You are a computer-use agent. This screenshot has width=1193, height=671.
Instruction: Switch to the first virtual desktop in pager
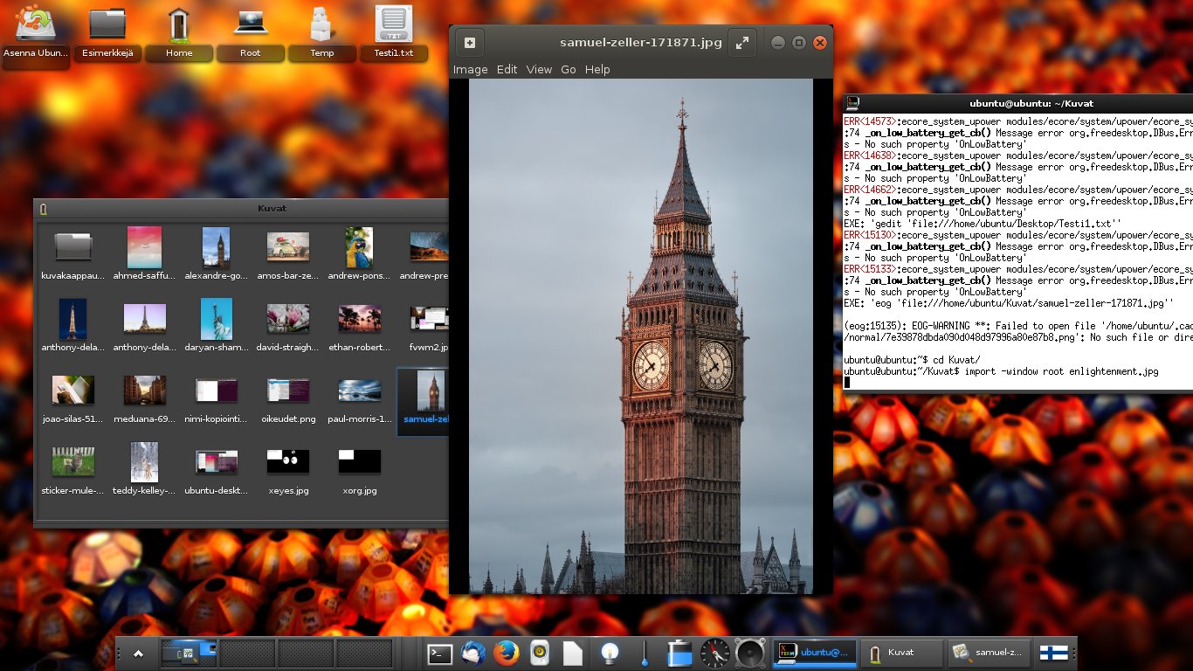189,654
